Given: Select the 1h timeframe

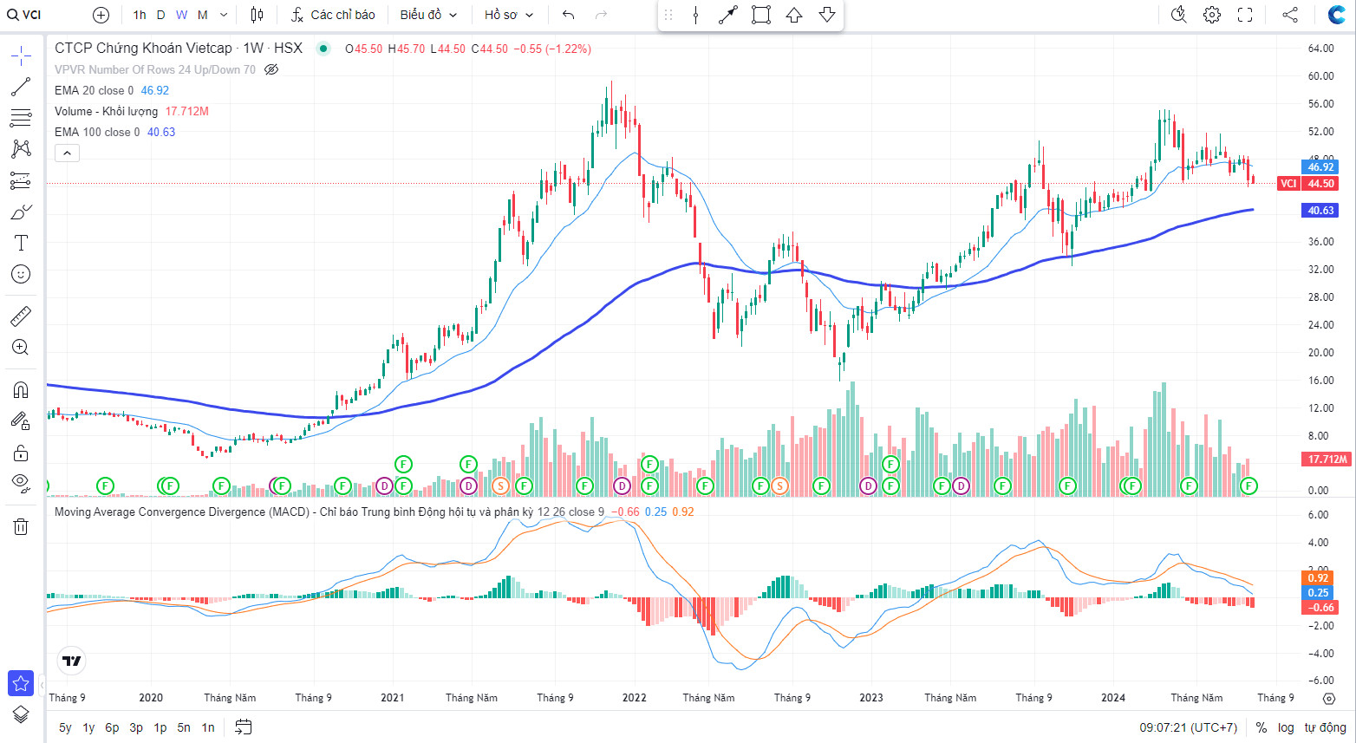Looking at the screenshot, I should 140,15.
